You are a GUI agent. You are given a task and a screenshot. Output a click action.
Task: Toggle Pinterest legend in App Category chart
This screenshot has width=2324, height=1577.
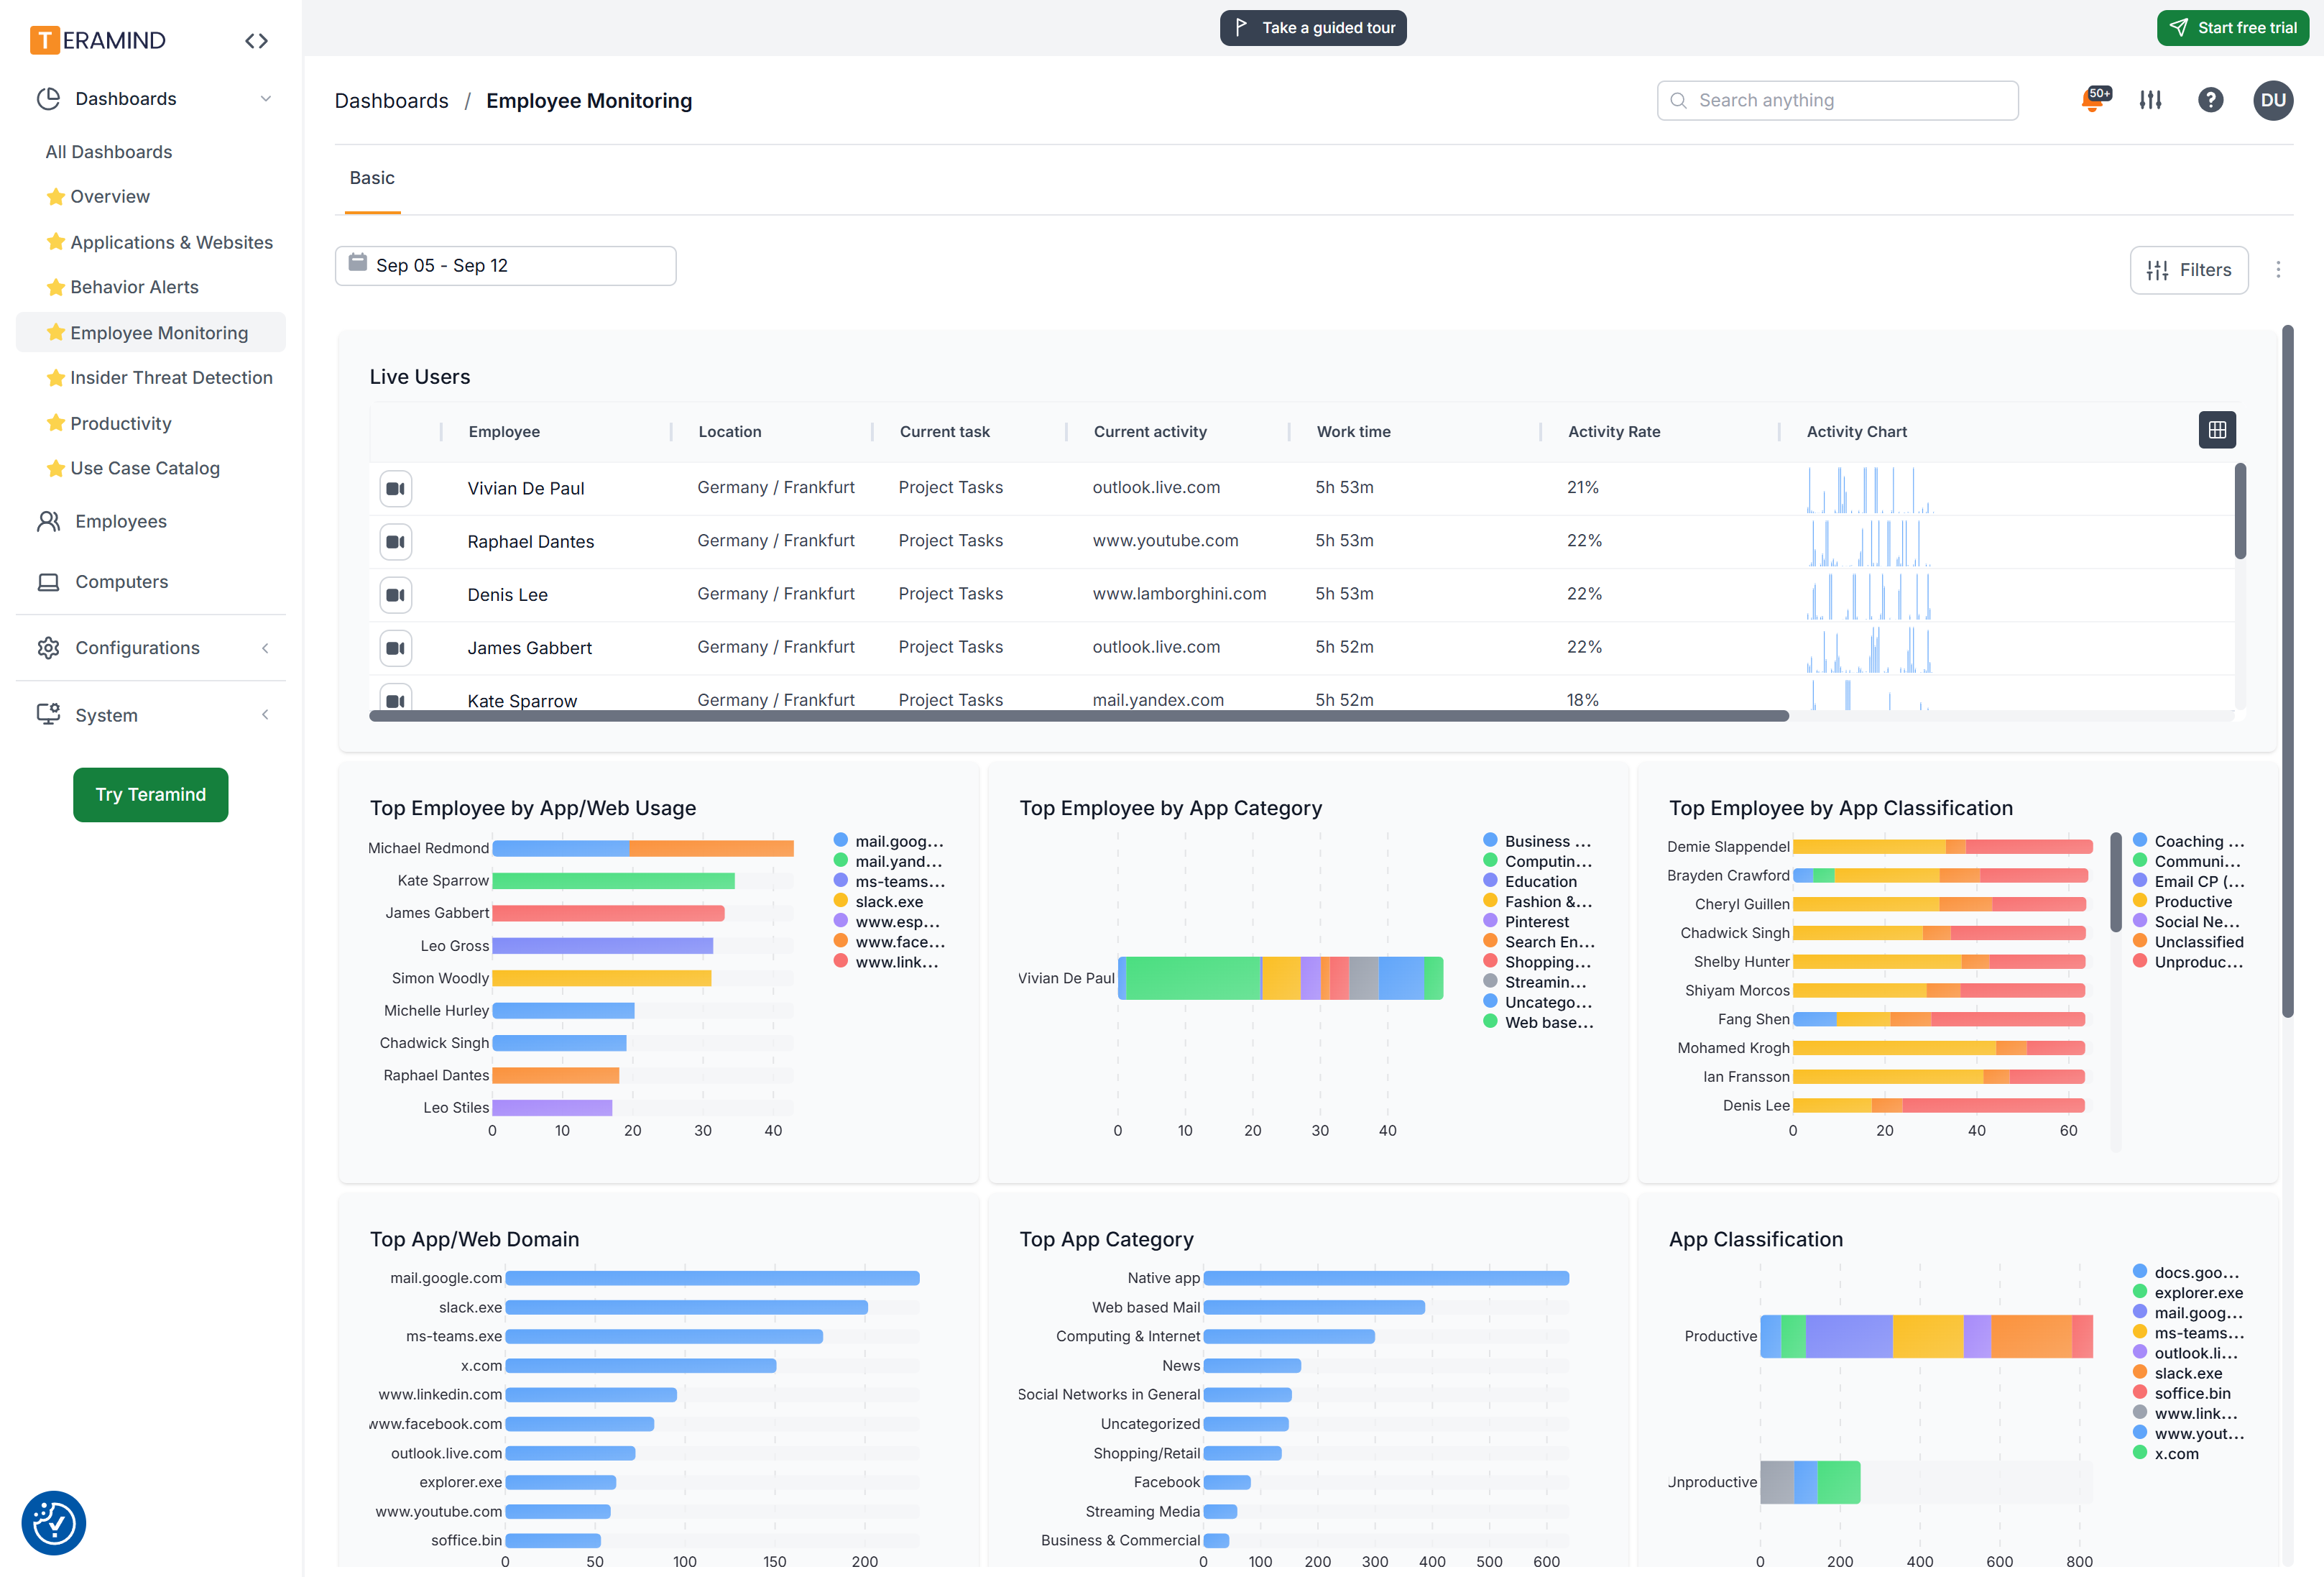tap(1525, 921)
